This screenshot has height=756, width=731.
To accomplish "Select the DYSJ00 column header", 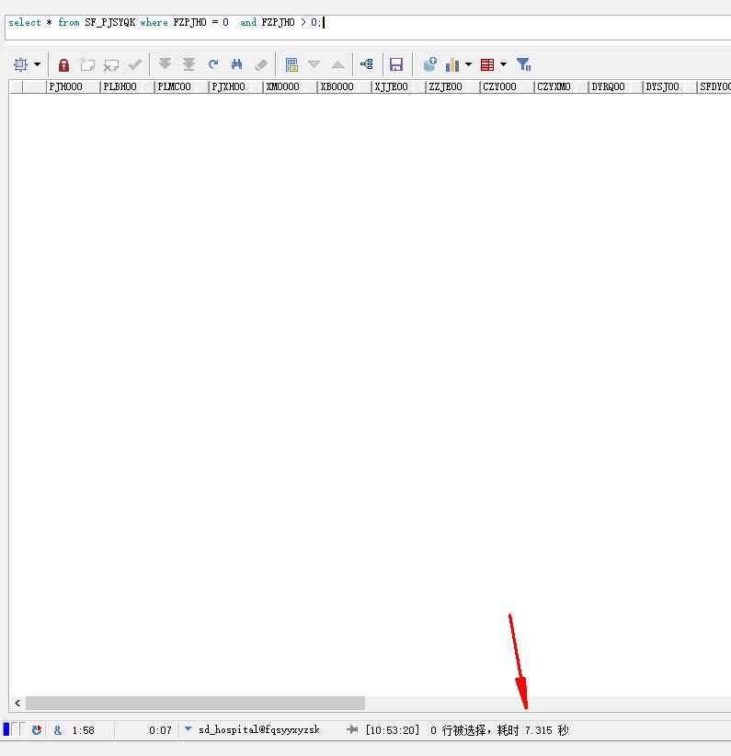I will pyautogui.click(x=669, y=86).
